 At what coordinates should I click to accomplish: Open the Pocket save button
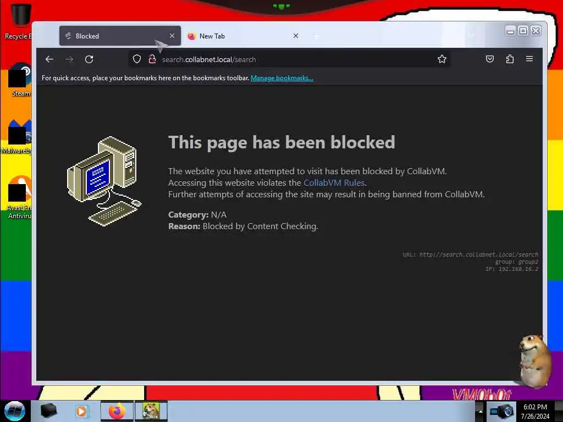[x=490, y=59]
